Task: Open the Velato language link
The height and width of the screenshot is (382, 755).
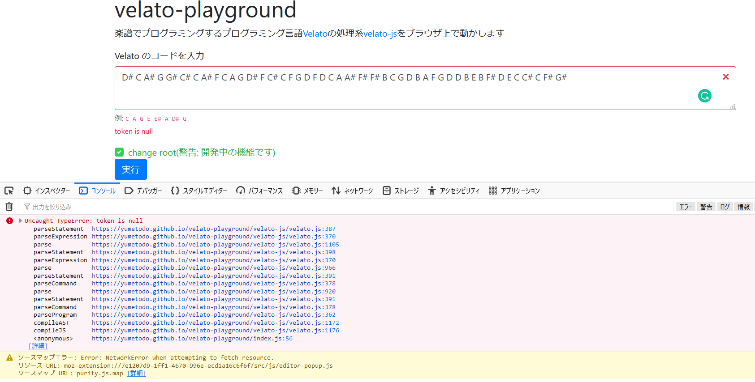Action: coord(315,34)
